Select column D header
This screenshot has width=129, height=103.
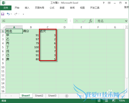(x=64, y=27)
